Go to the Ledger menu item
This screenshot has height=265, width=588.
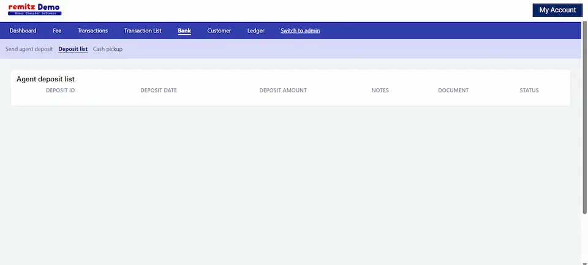(x=256, y=31)
